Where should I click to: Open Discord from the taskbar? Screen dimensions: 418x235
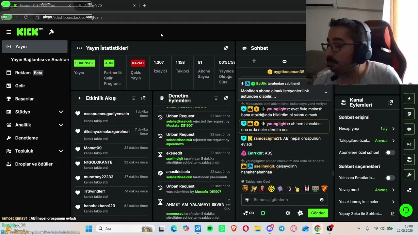tap(270, 229)
